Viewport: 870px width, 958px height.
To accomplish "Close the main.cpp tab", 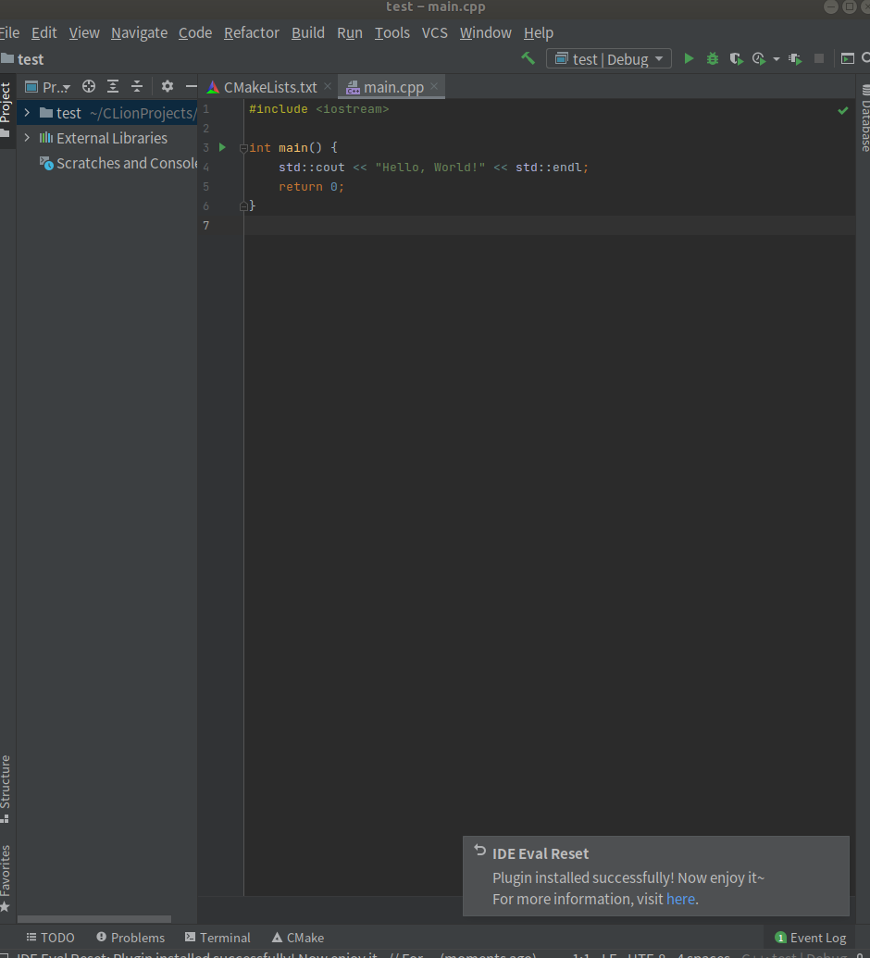I will [x=434, y=87].
